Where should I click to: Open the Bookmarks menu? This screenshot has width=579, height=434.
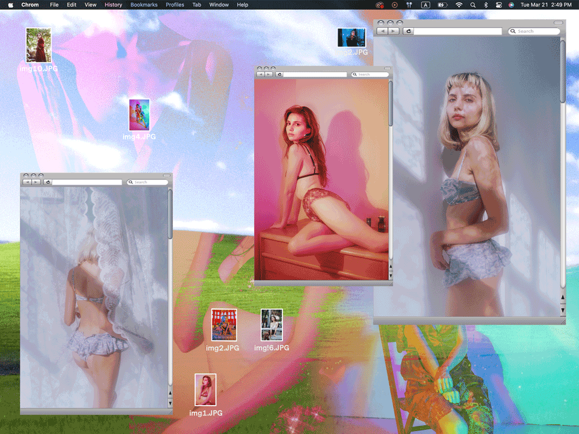point(144,5)
